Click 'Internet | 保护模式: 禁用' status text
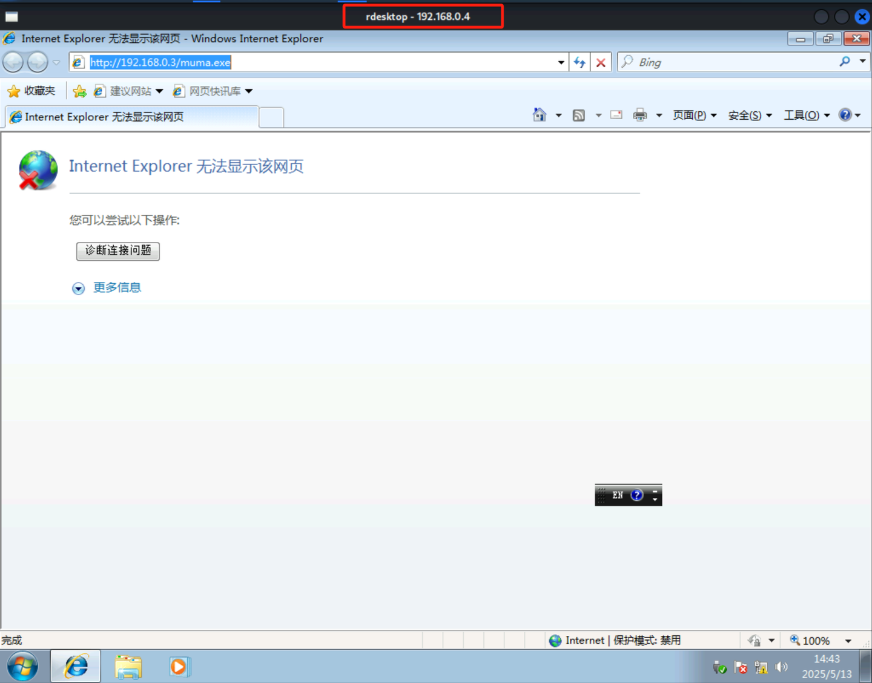 tap(623, 640)
